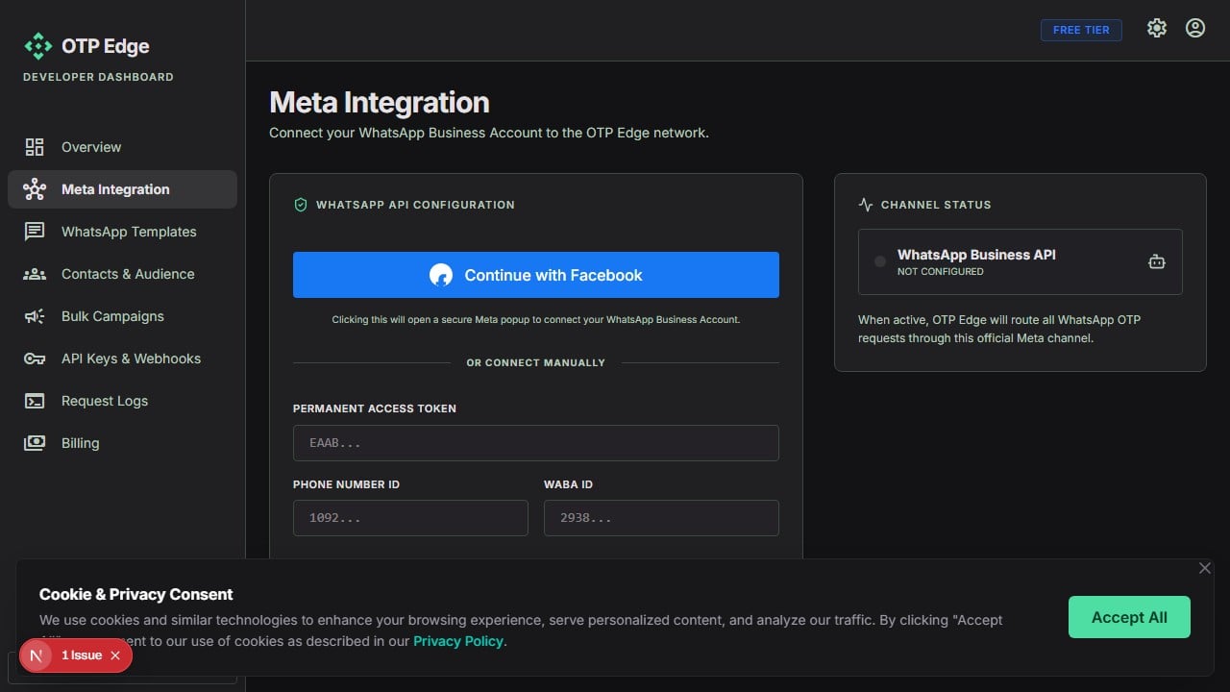Close the cookie consent banner
The image size is (1230, 692).
click(x=1205, y=568)
